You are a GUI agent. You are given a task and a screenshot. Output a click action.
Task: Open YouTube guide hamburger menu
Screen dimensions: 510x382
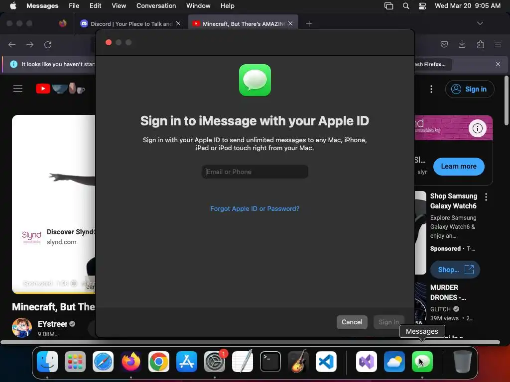coord(18,89)
